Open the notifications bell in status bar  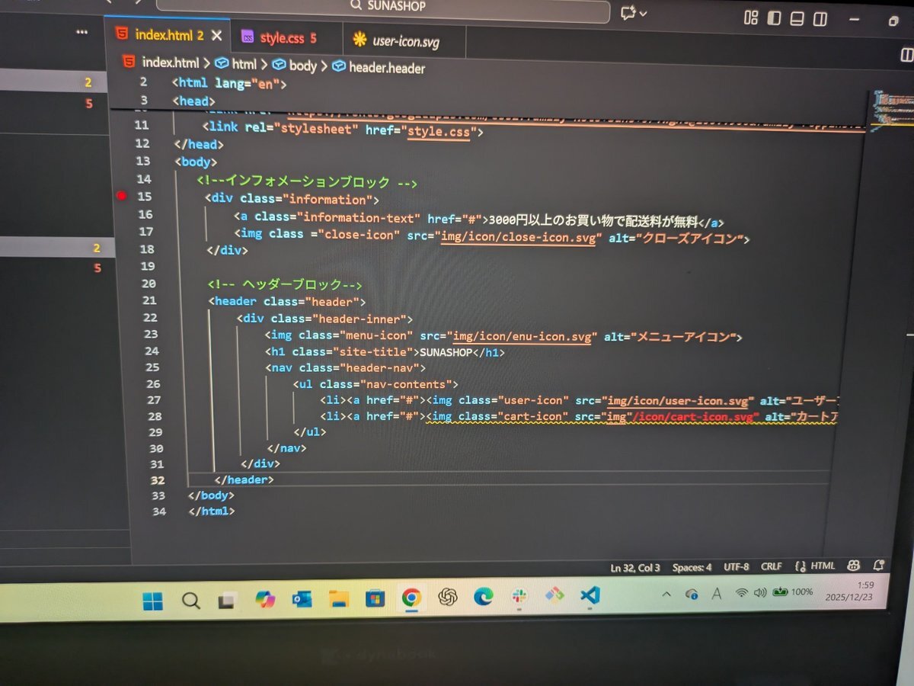tap(879, 565)
